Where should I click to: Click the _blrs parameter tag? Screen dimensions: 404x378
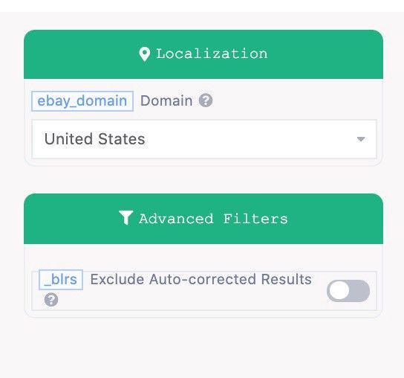[x=61, y=280]
